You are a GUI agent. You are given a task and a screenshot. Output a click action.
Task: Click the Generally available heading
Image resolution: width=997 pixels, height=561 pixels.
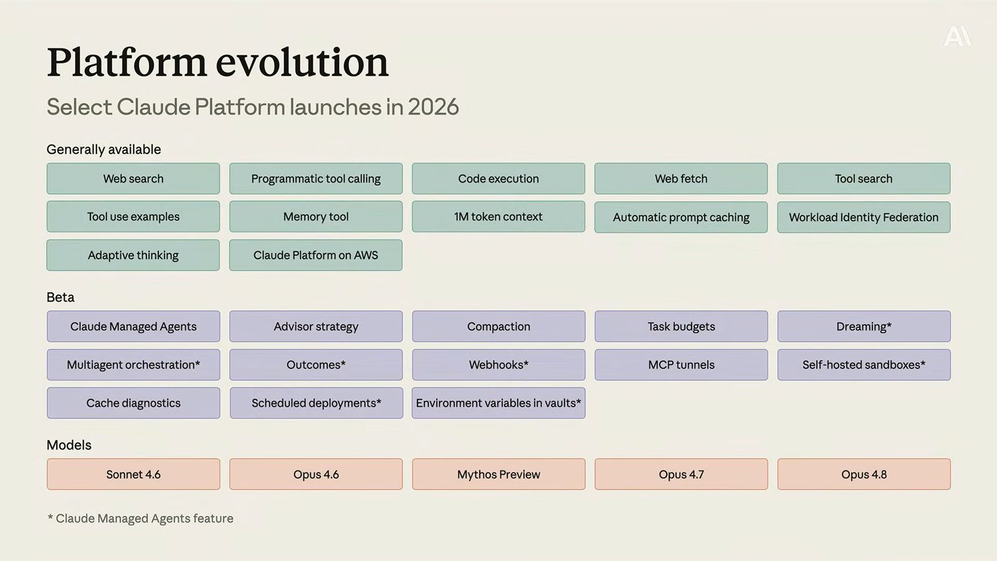104,150
